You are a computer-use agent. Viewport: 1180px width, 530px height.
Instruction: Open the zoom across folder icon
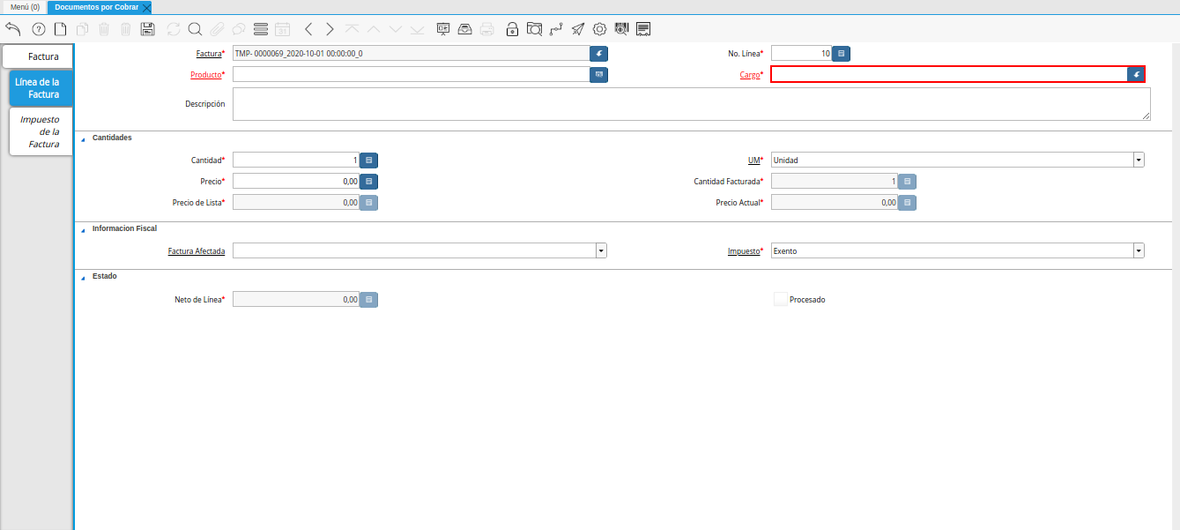click(x=534, y=29)
